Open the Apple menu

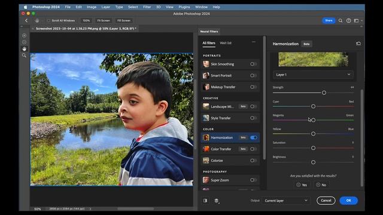click(x=25, y=7)
